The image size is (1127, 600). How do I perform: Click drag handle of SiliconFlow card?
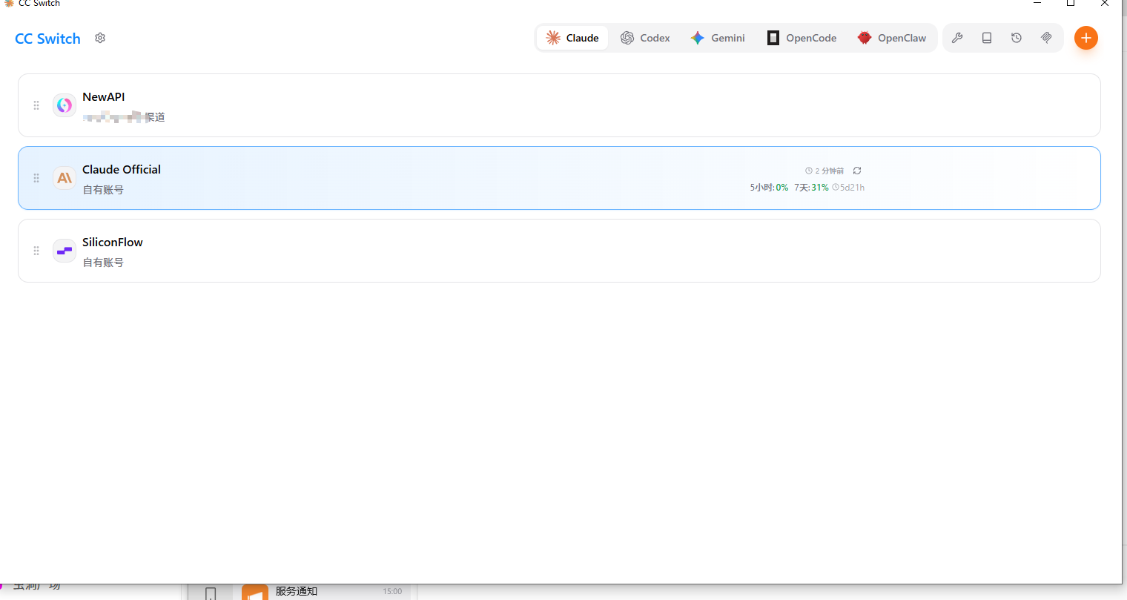pos(36,251)
